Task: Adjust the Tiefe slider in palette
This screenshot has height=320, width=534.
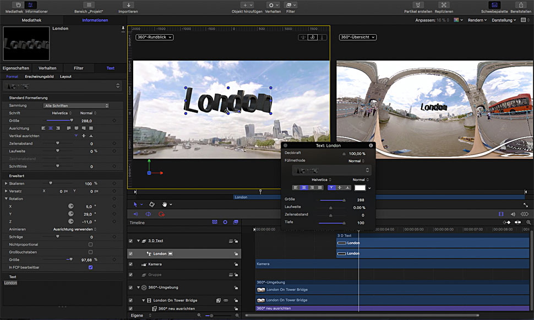Action: [x=332, y=223]
